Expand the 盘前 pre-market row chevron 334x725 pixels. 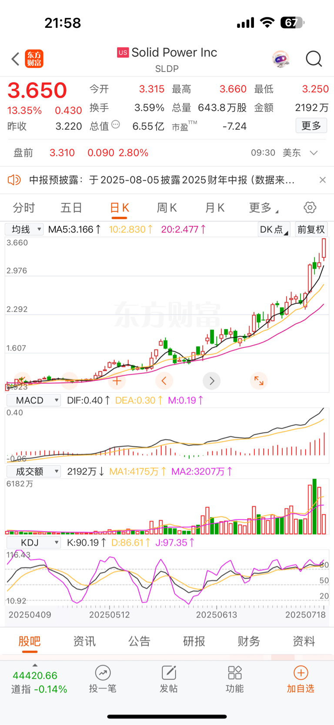[x=314, y=153]
